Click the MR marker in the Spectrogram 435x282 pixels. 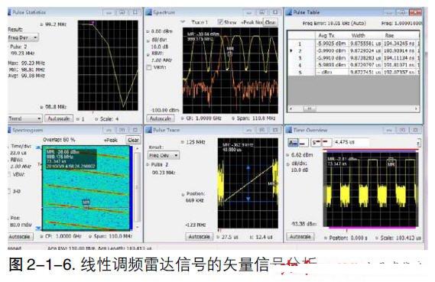click(x=86, y=203)
